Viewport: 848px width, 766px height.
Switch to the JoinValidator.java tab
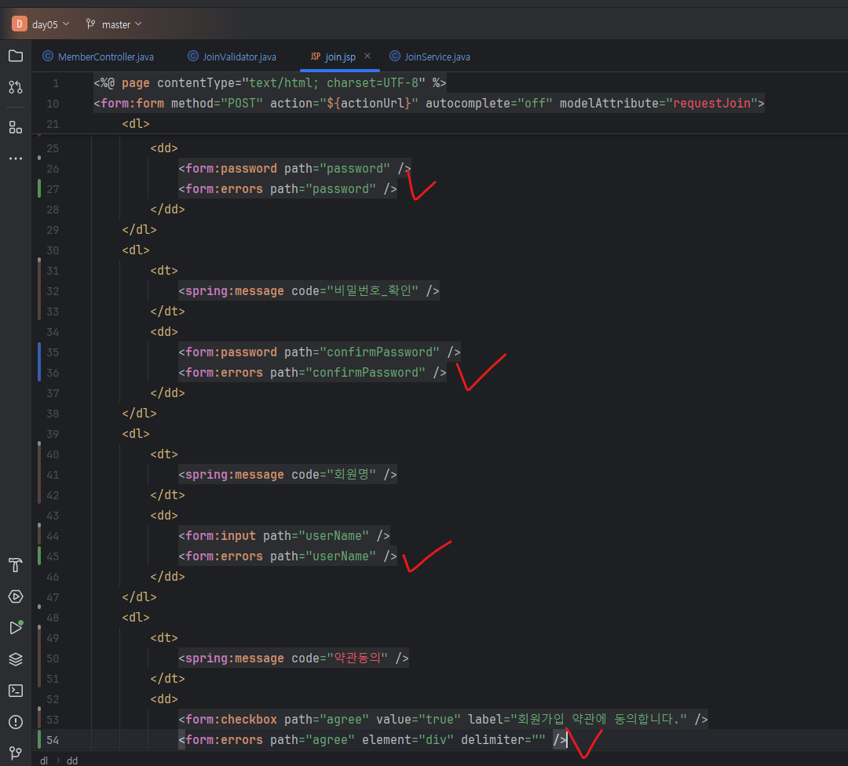[x=232, y=57]
